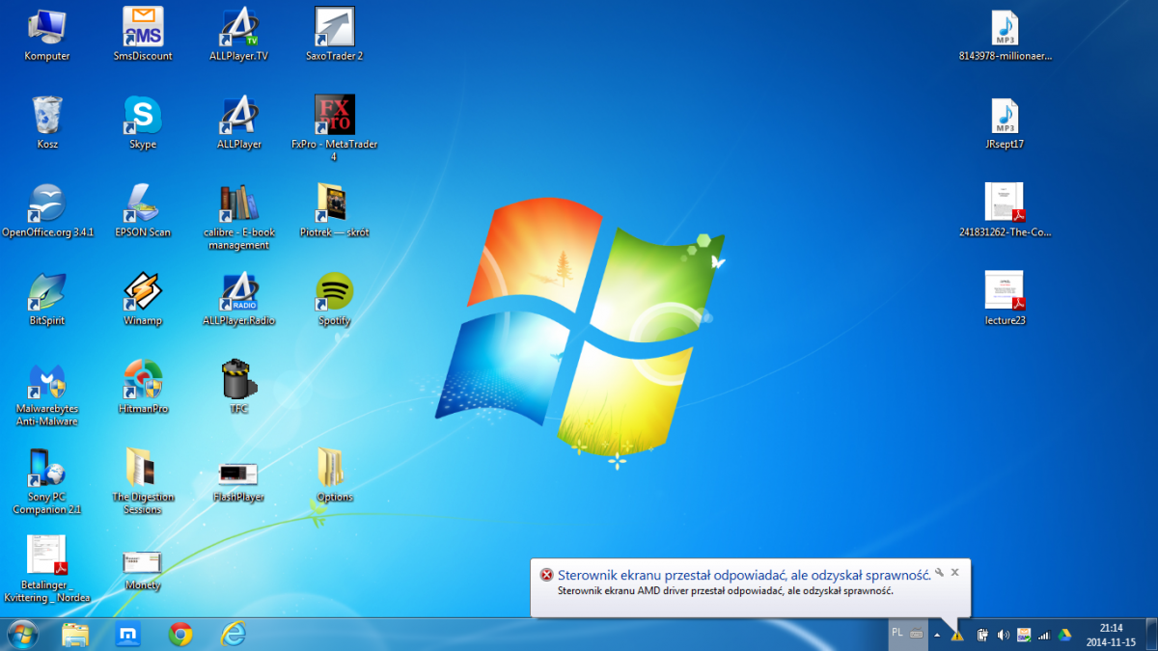
Task: Open the Komputer desktop icon
Action: (x=46, y=34)
